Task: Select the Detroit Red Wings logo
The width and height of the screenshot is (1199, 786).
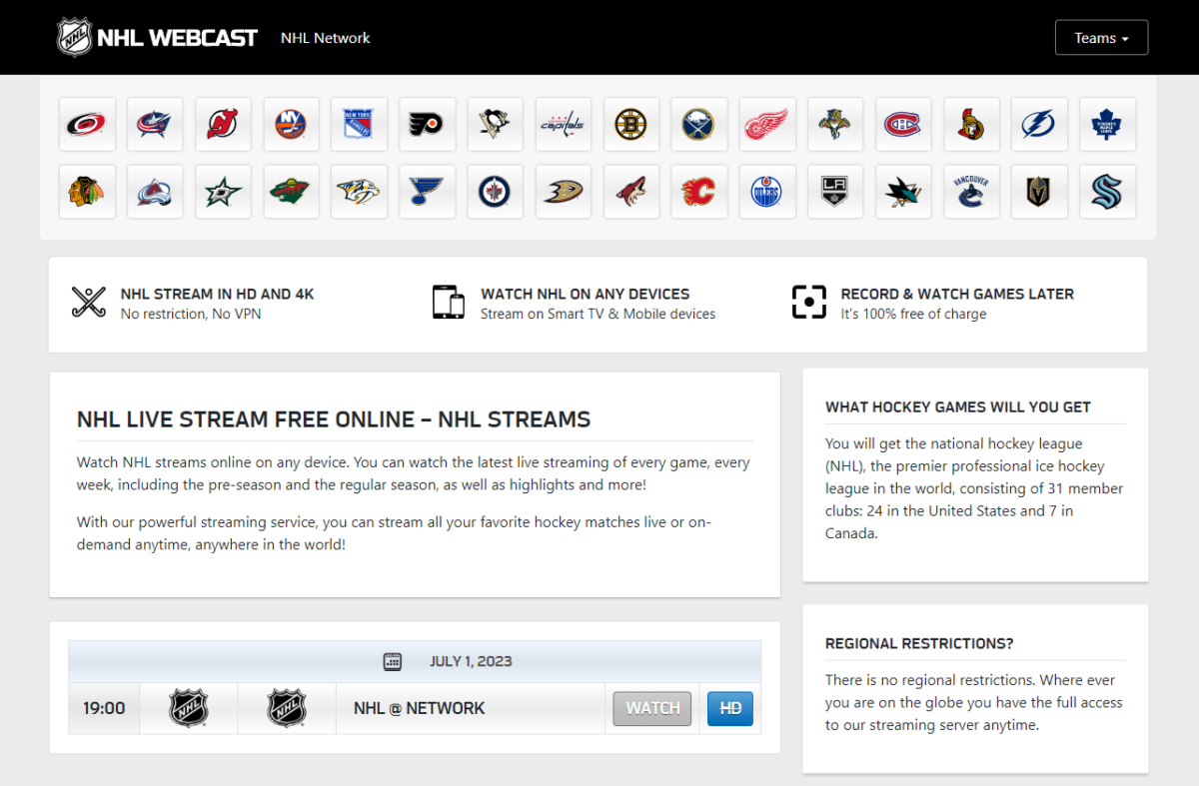Action: (767, 124)
